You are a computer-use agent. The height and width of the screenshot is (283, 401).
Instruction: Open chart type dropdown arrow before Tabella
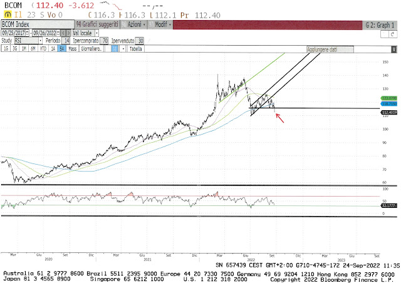click(x=123, y=49)
